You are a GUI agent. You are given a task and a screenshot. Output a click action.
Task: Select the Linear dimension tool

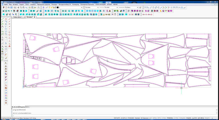click(145, 7)
